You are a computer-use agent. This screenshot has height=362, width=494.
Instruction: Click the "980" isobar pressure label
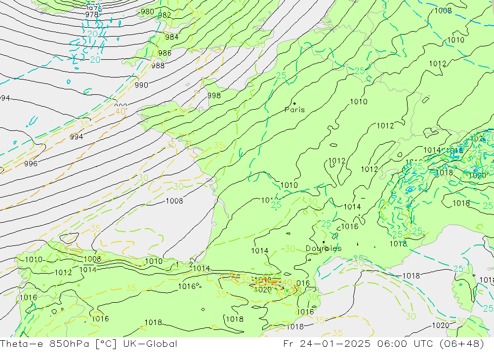pyautogui.click(x=147, y=12)
